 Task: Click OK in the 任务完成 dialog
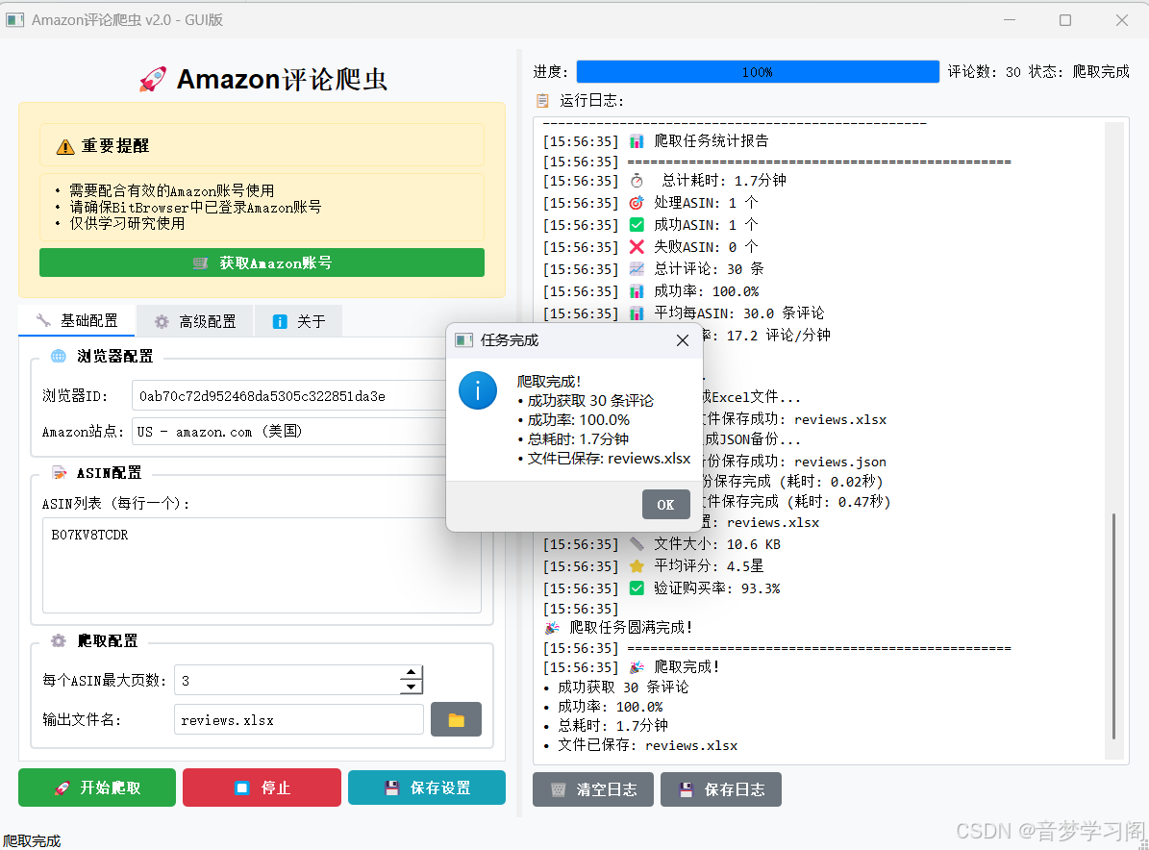666,503
